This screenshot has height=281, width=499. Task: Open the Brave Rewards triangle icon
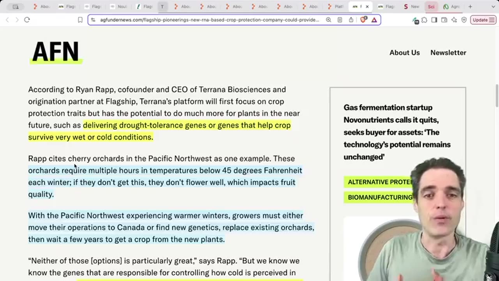374,20
